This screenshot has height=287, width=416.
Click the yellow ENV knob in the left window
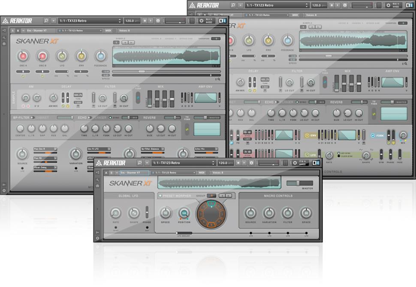pyautogui.click(x=81, y=56)
